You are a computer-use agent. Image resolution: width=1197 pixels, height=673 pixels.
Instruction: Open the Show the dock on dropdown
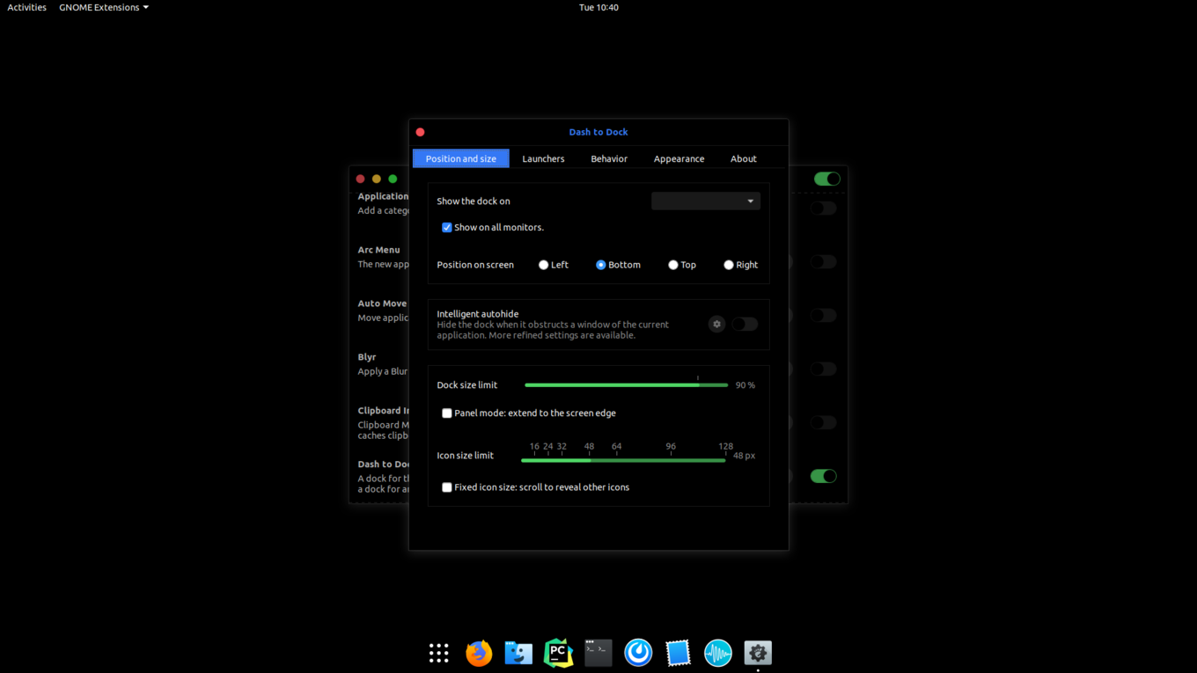tap(706, 201)
